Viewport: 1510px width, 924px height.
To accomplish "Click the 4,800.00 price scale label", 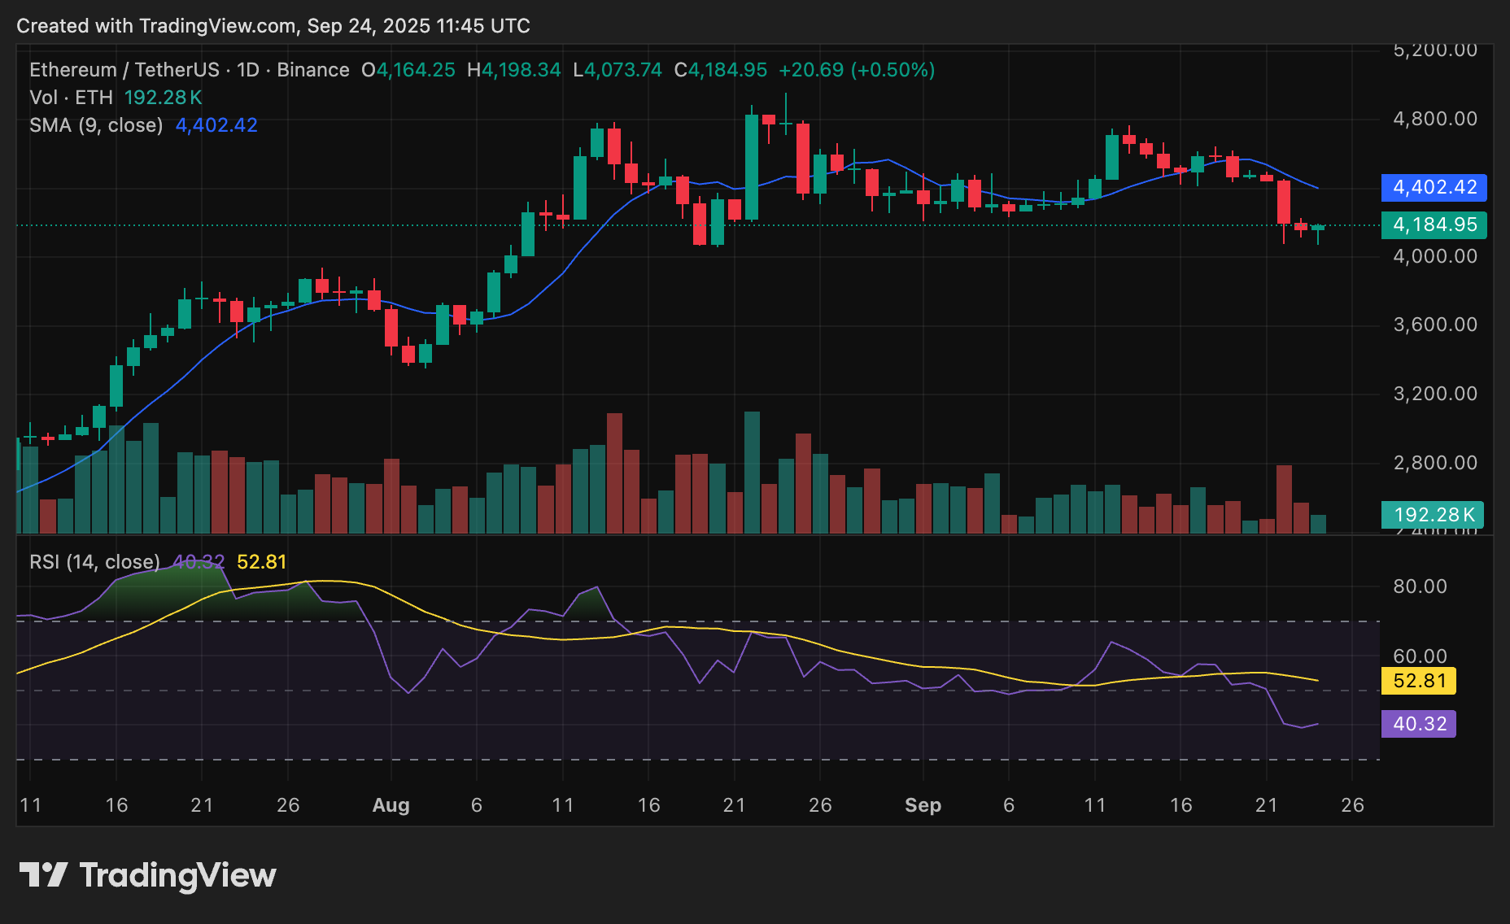I will click(1435, 119).
